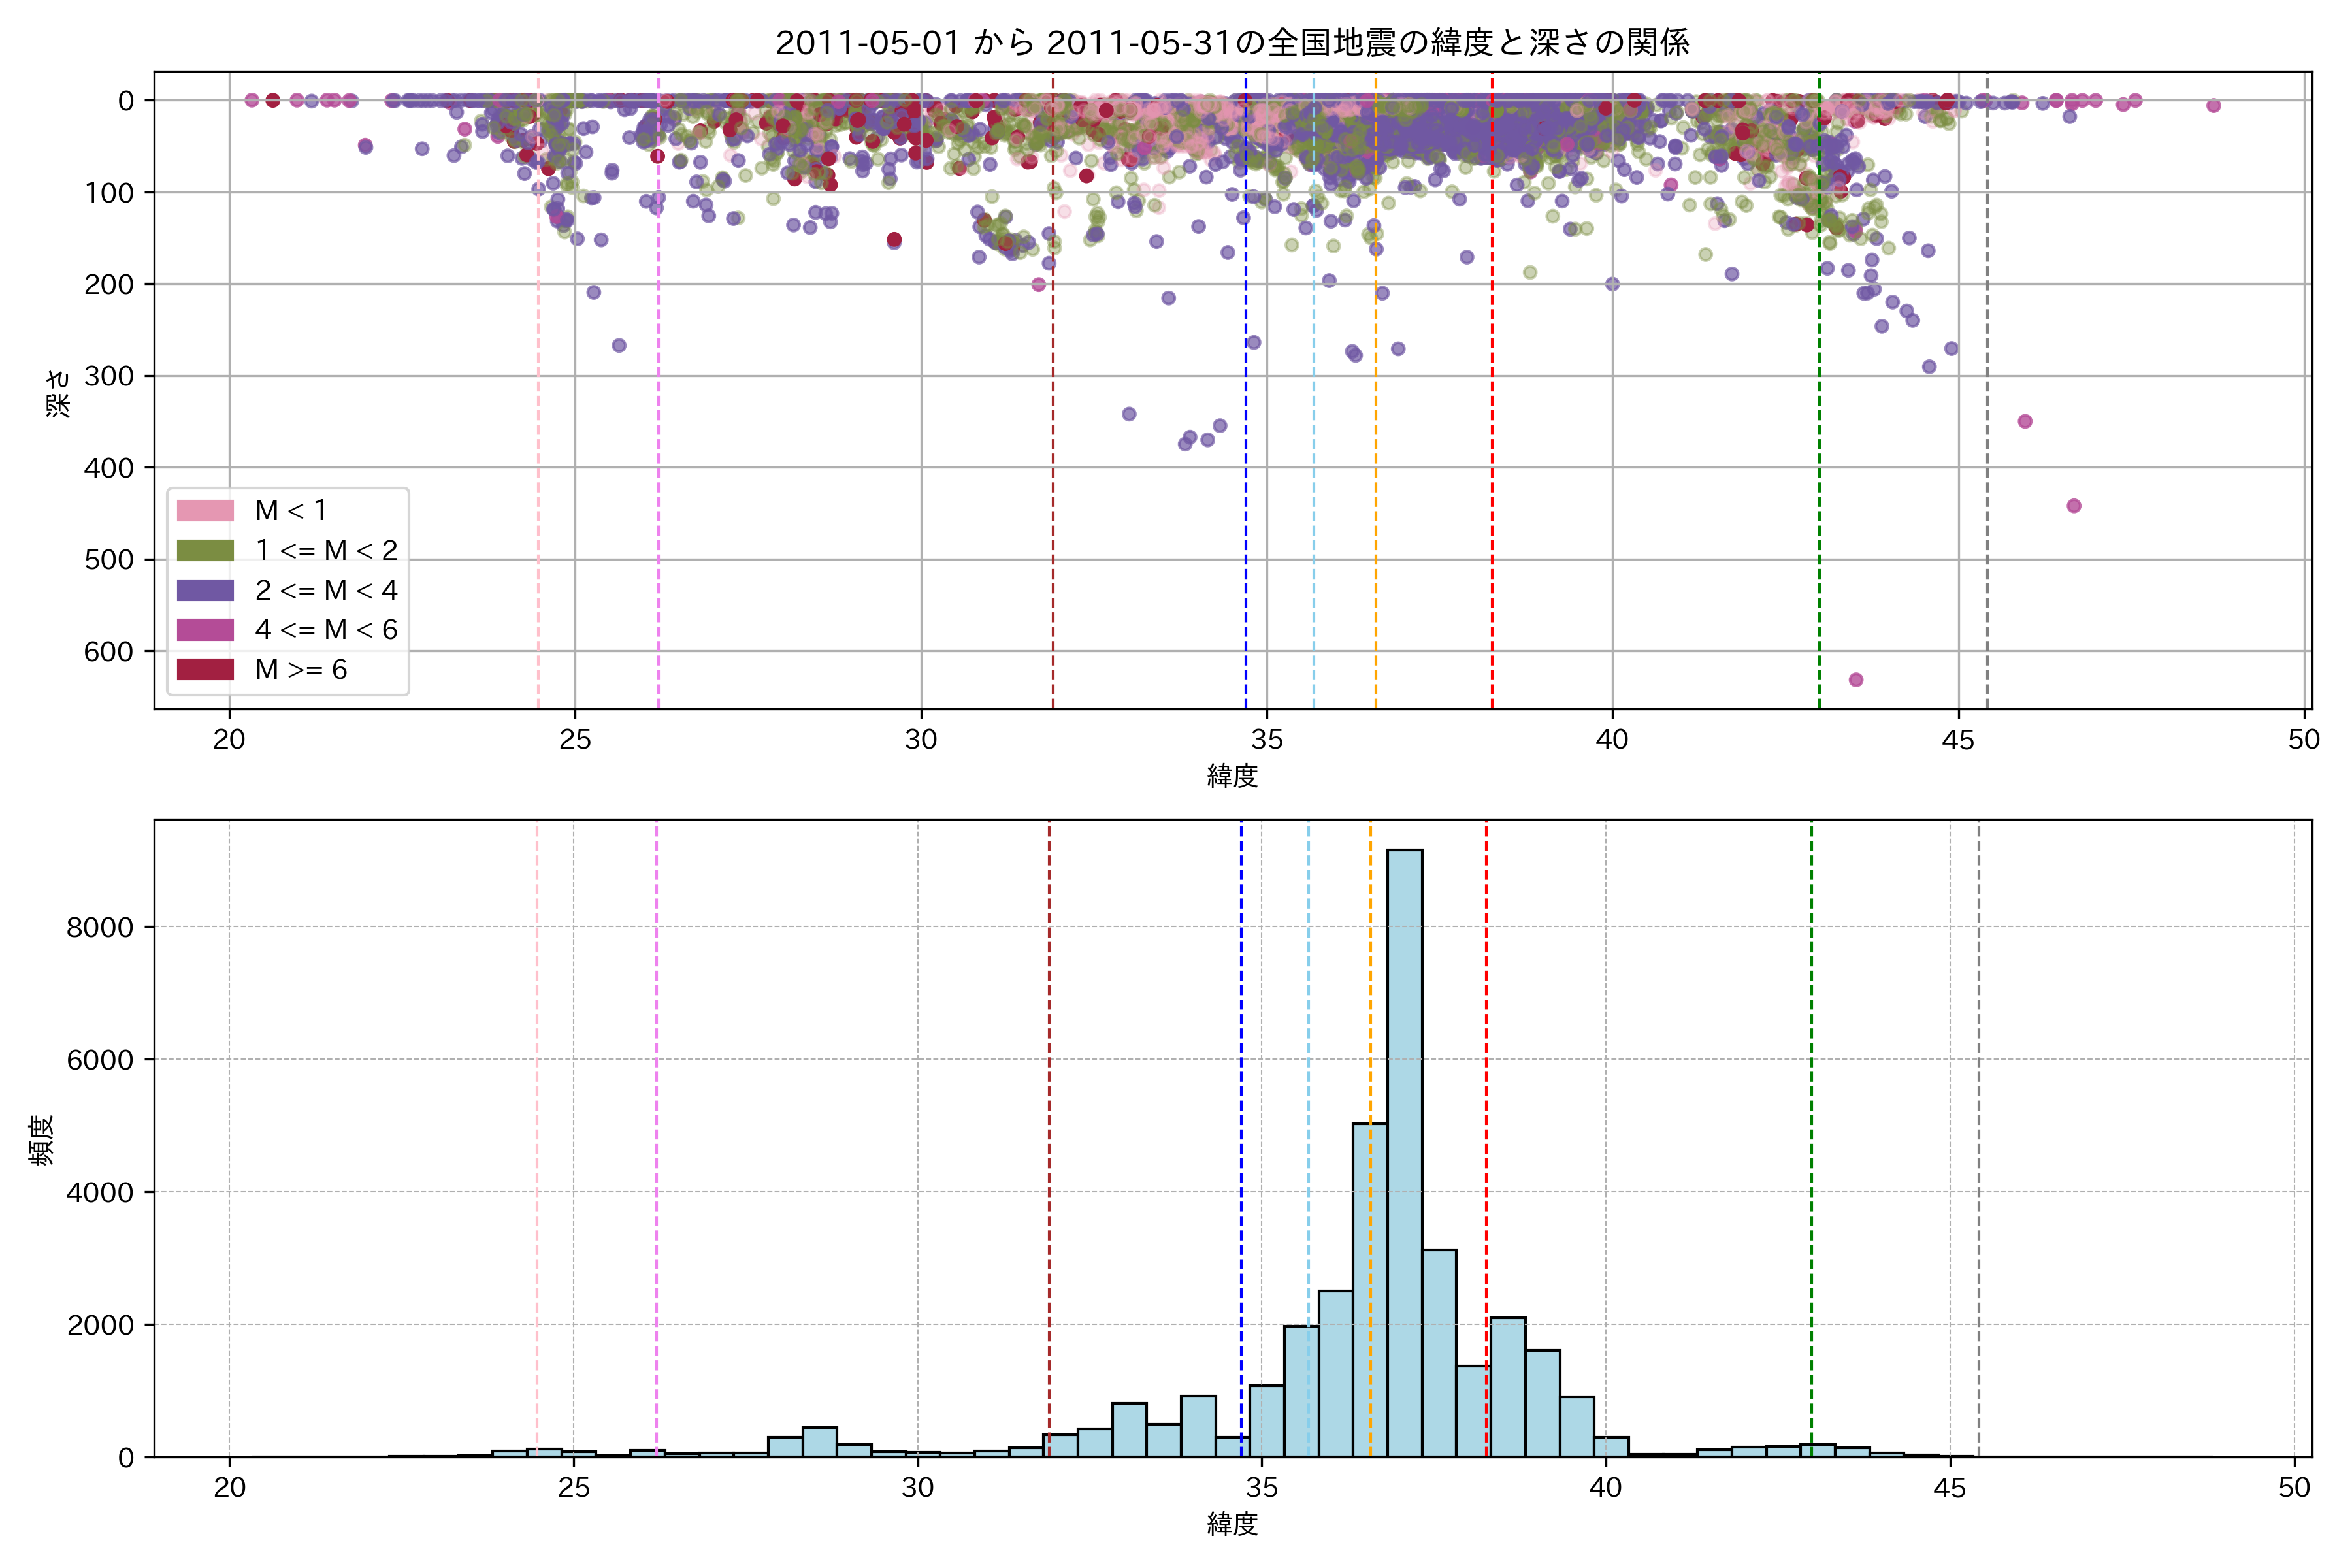The width and height of the screenshot is (2352, 1568).
Task: Click the tallest histogram bar near 37
Action: [1405, 1150]
